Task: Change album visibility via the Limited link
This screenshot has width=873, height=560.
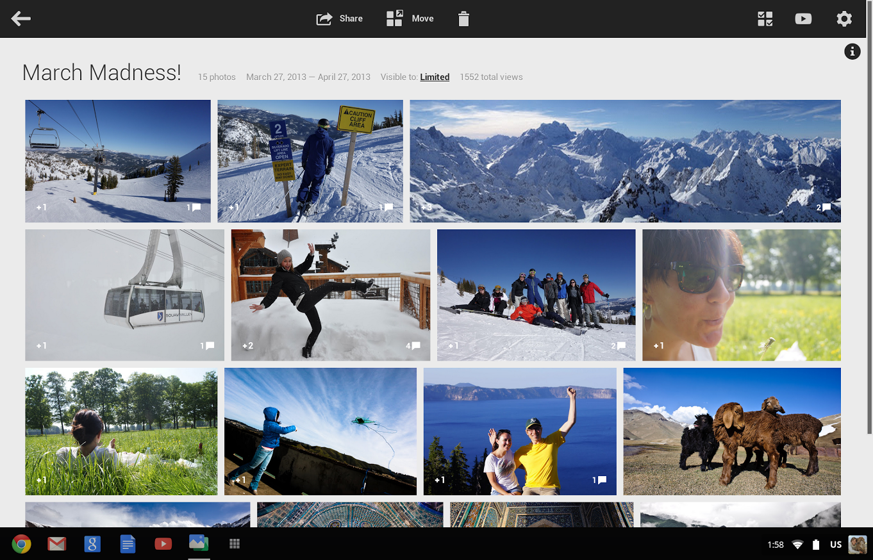Action: coord(435,77)
